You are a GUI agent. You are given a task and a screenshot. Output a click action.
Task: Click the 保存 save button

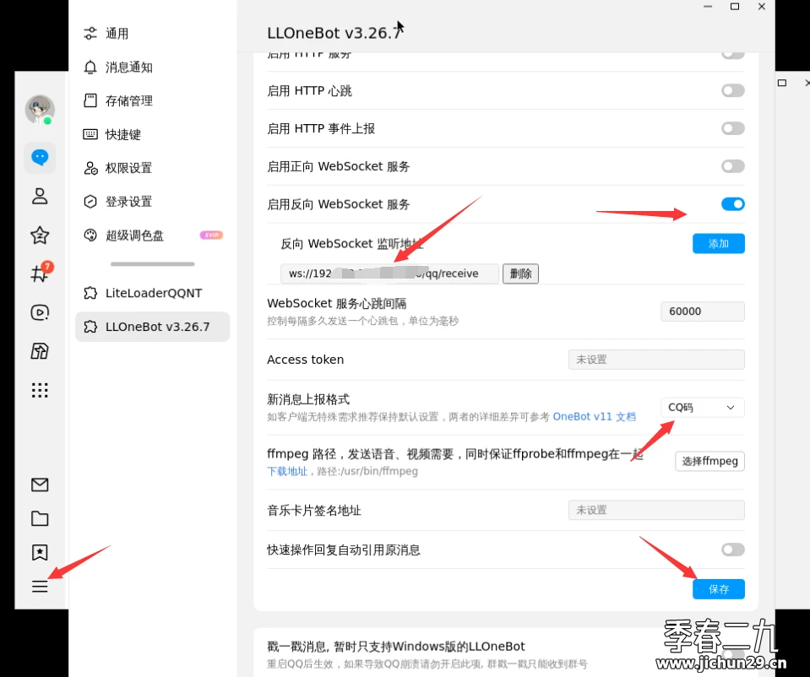(718, 588)
